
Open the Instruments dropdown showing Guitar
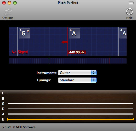(77, 73)
